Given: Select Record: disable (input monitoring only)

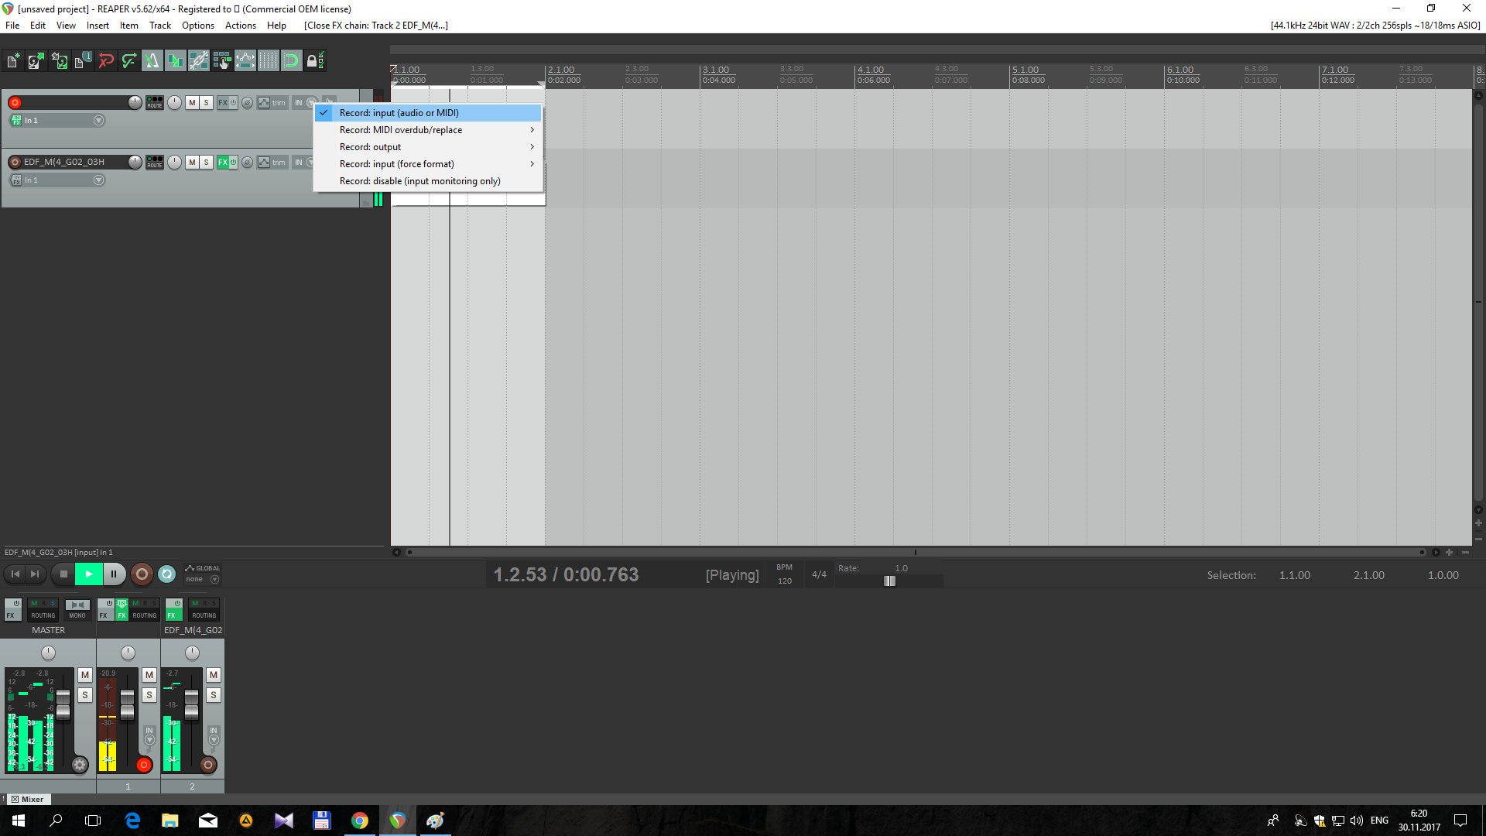Looking at the screenshot, I should 419,181.
